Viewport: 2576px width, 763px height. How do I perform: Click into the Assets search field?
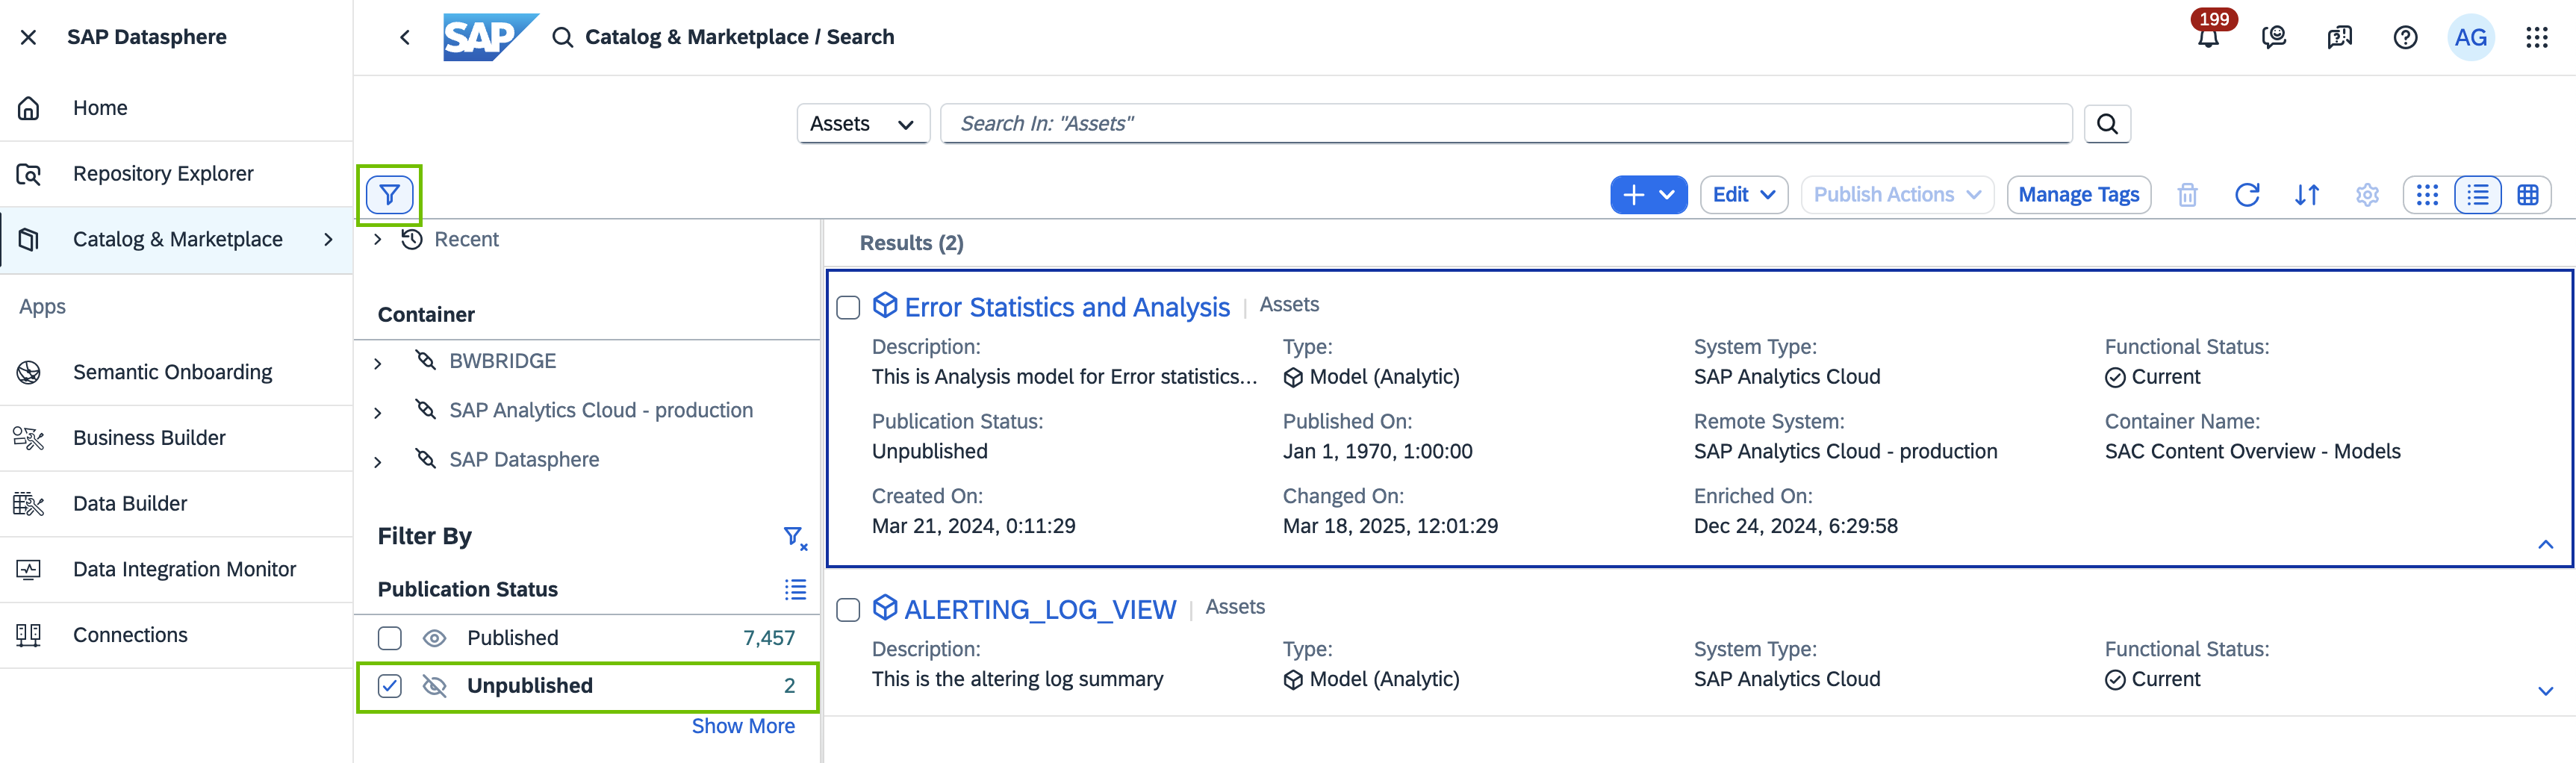click(x=1505, y=124)
